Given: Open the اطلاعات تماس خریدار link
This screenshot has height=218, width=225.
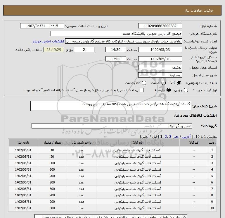Looking at the screenshot, I should [48, 41].
